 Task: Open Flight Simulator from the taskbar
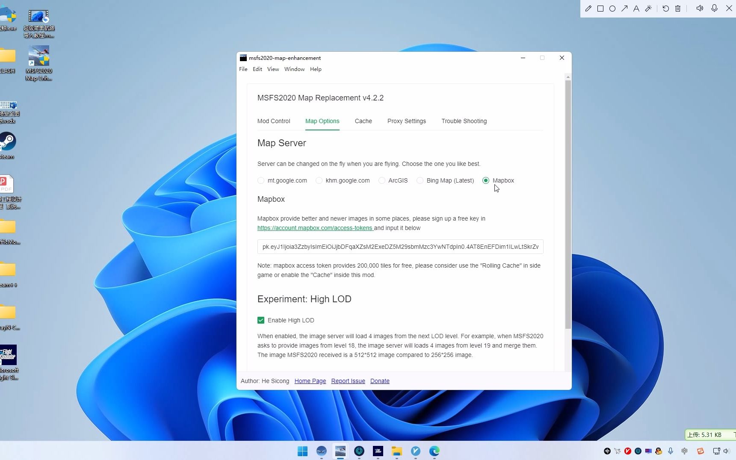point(378,451)
